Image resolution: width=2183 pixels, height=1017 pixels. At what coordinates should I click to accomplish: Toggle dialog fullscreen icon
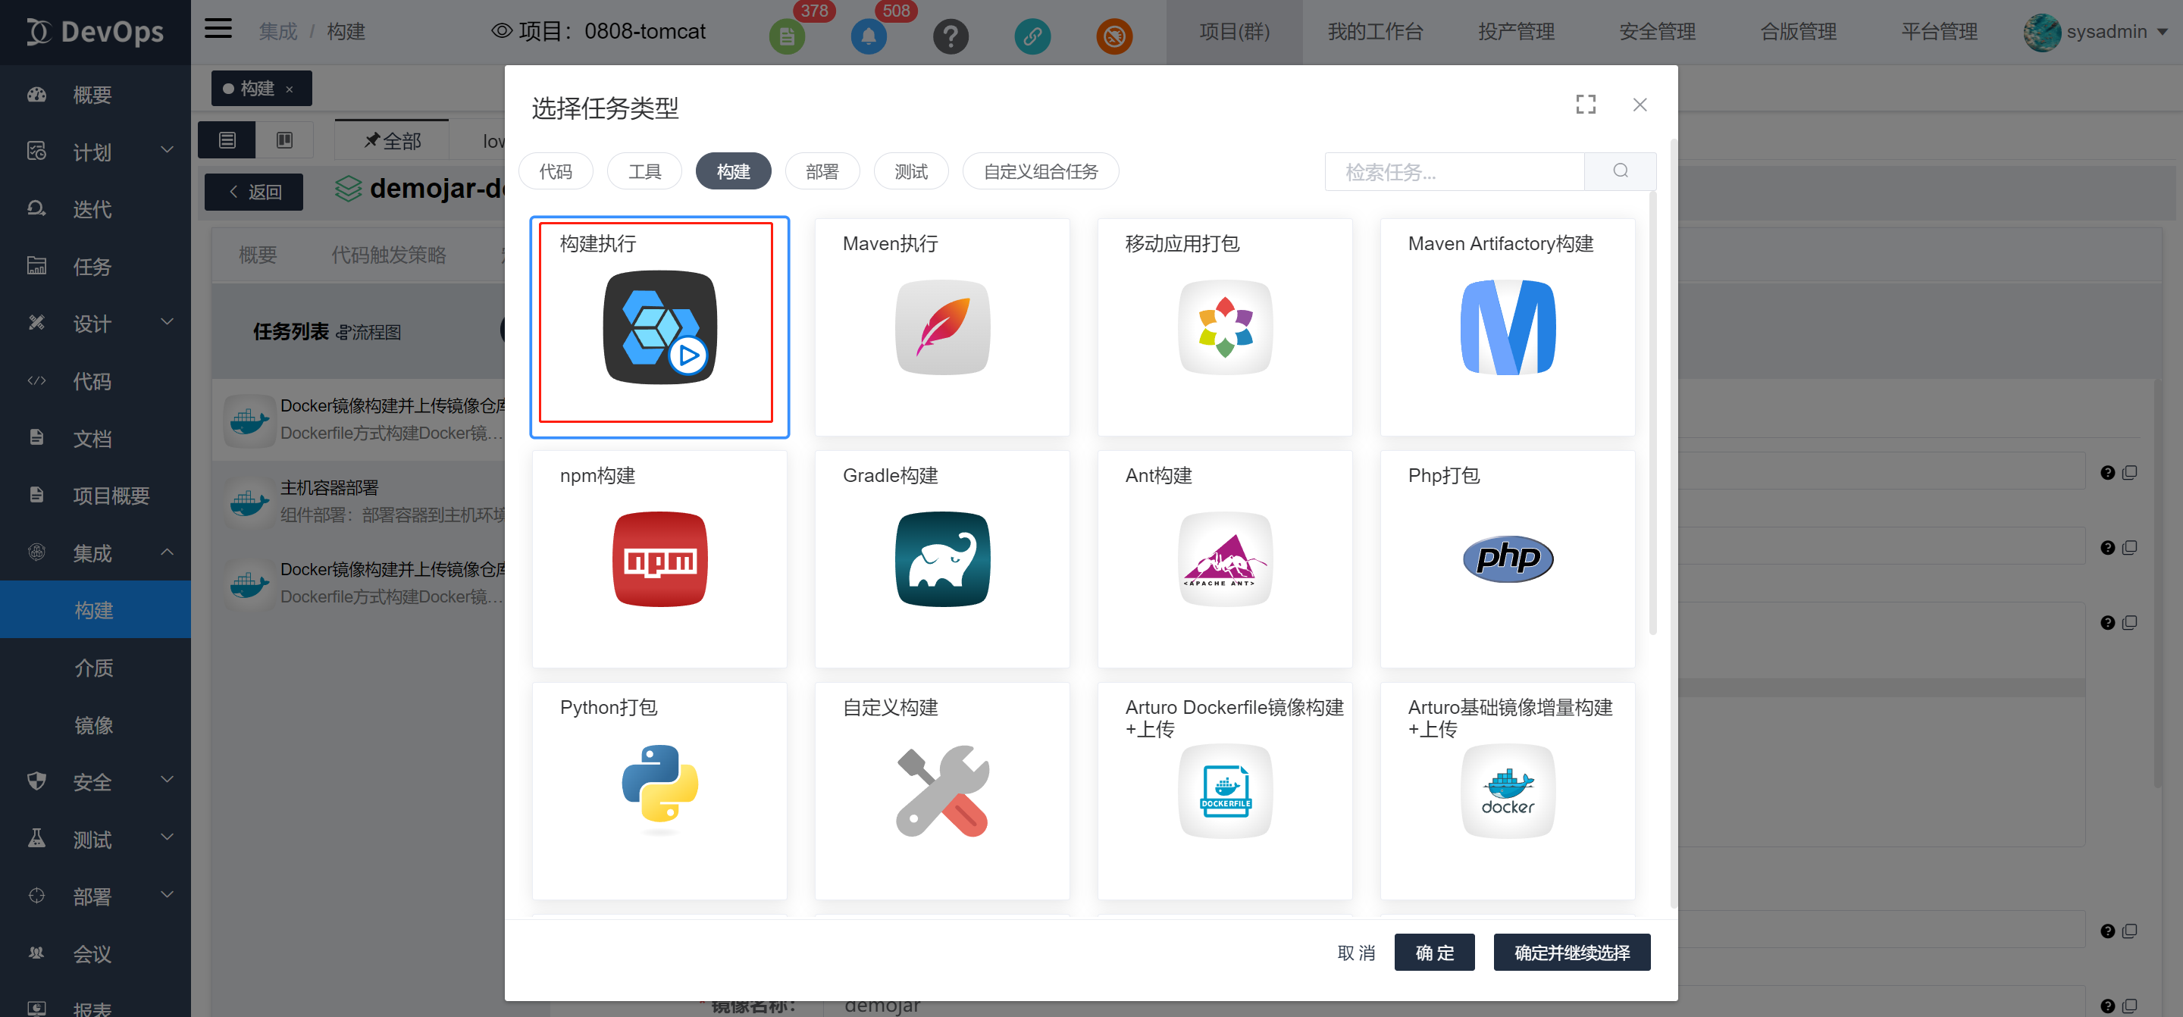tap(1586, 105)
